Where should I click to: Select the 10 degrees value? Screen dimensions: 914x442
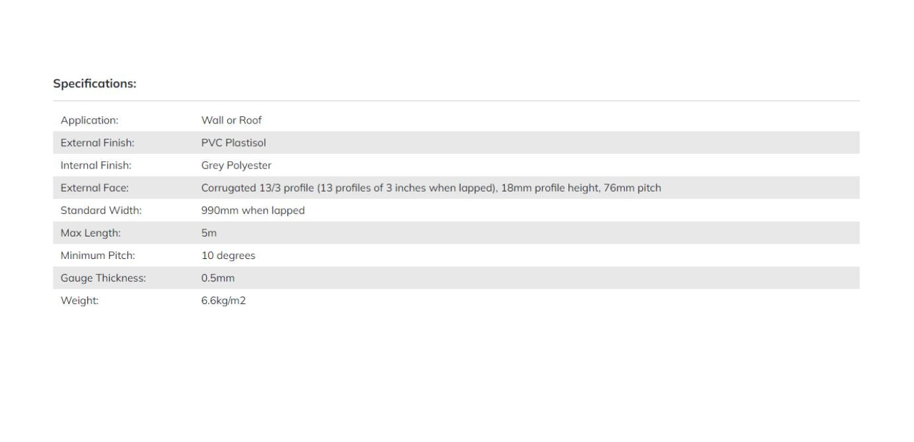coord(228,255)
